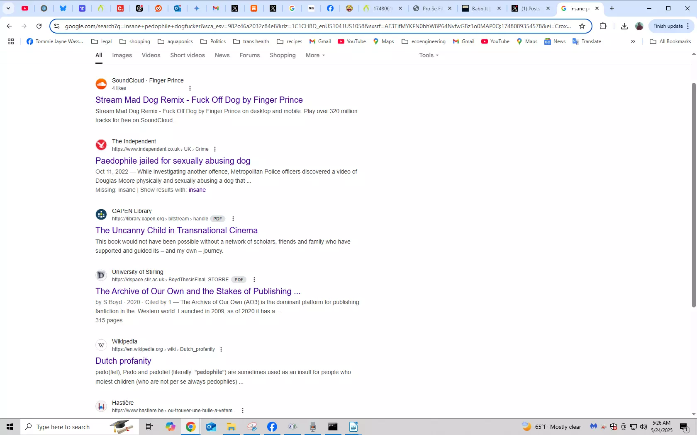Open more options for the OAPEN Library result
The height and width of the screenshot is (435, 697).
pos(233,219)
